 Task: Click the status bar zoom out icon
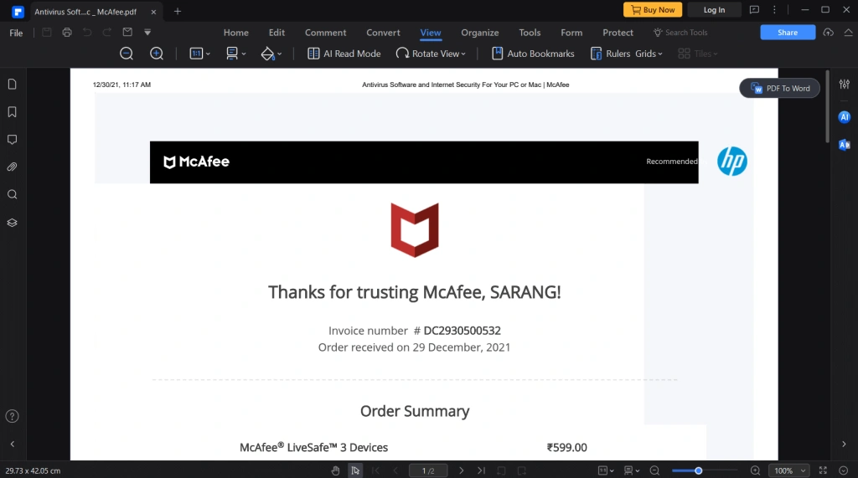654,470
